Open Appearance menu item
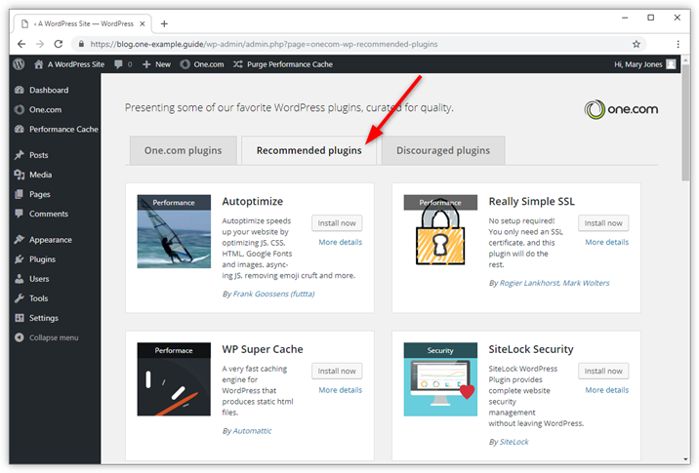Image resolution: width=699 pixels, height=473 pixels. 51,240
